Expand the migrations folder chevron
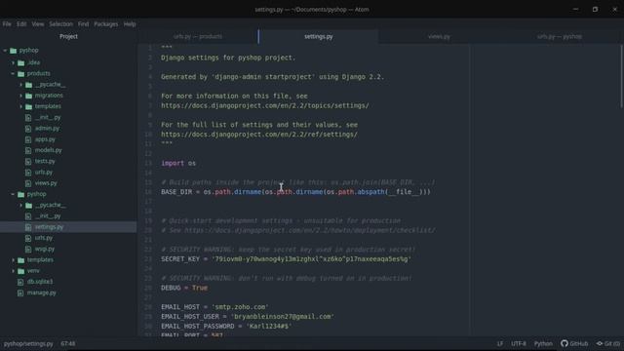This screenshot has height=351, width=624. [21, 96]
